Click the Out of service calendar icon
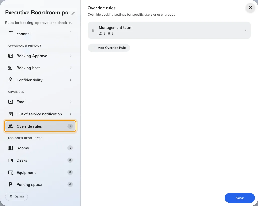This screenshot has width=258, height=206. [11, 114]
